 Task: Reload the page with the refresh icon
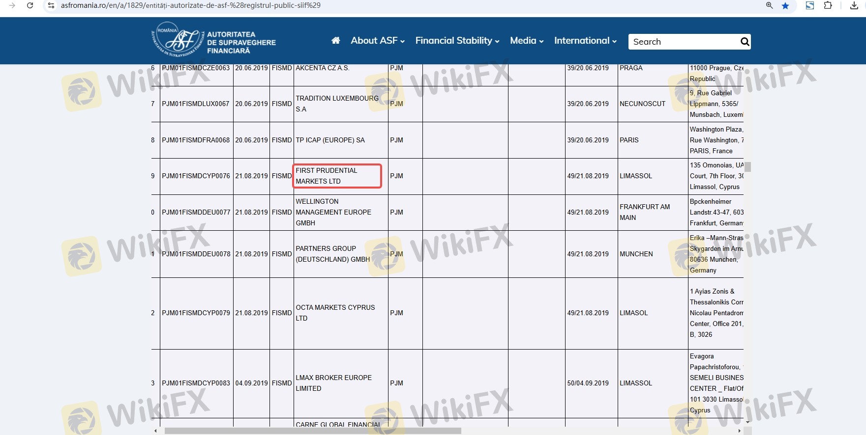click(30, 5)
